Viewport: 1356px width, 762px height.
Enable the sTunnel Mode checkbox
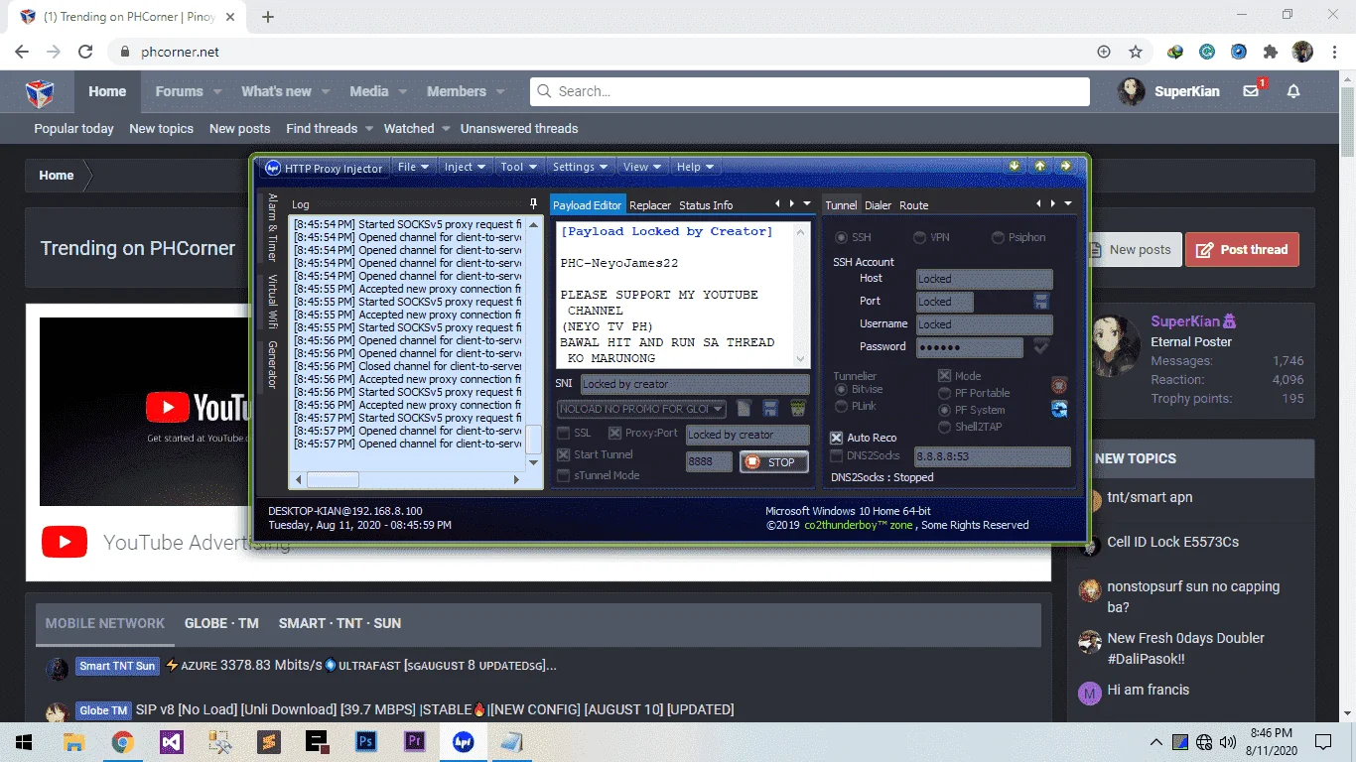564,476
